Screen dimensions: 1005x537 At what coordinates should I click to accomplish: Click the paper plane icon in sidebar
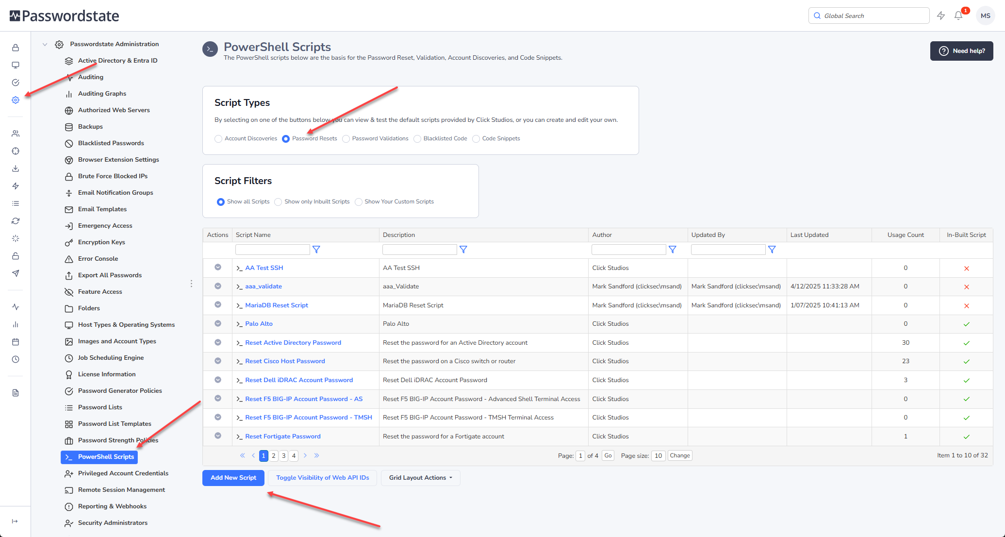(16, 273)
